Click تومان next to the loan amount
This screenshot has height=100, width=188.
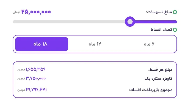tap(16, 12)
